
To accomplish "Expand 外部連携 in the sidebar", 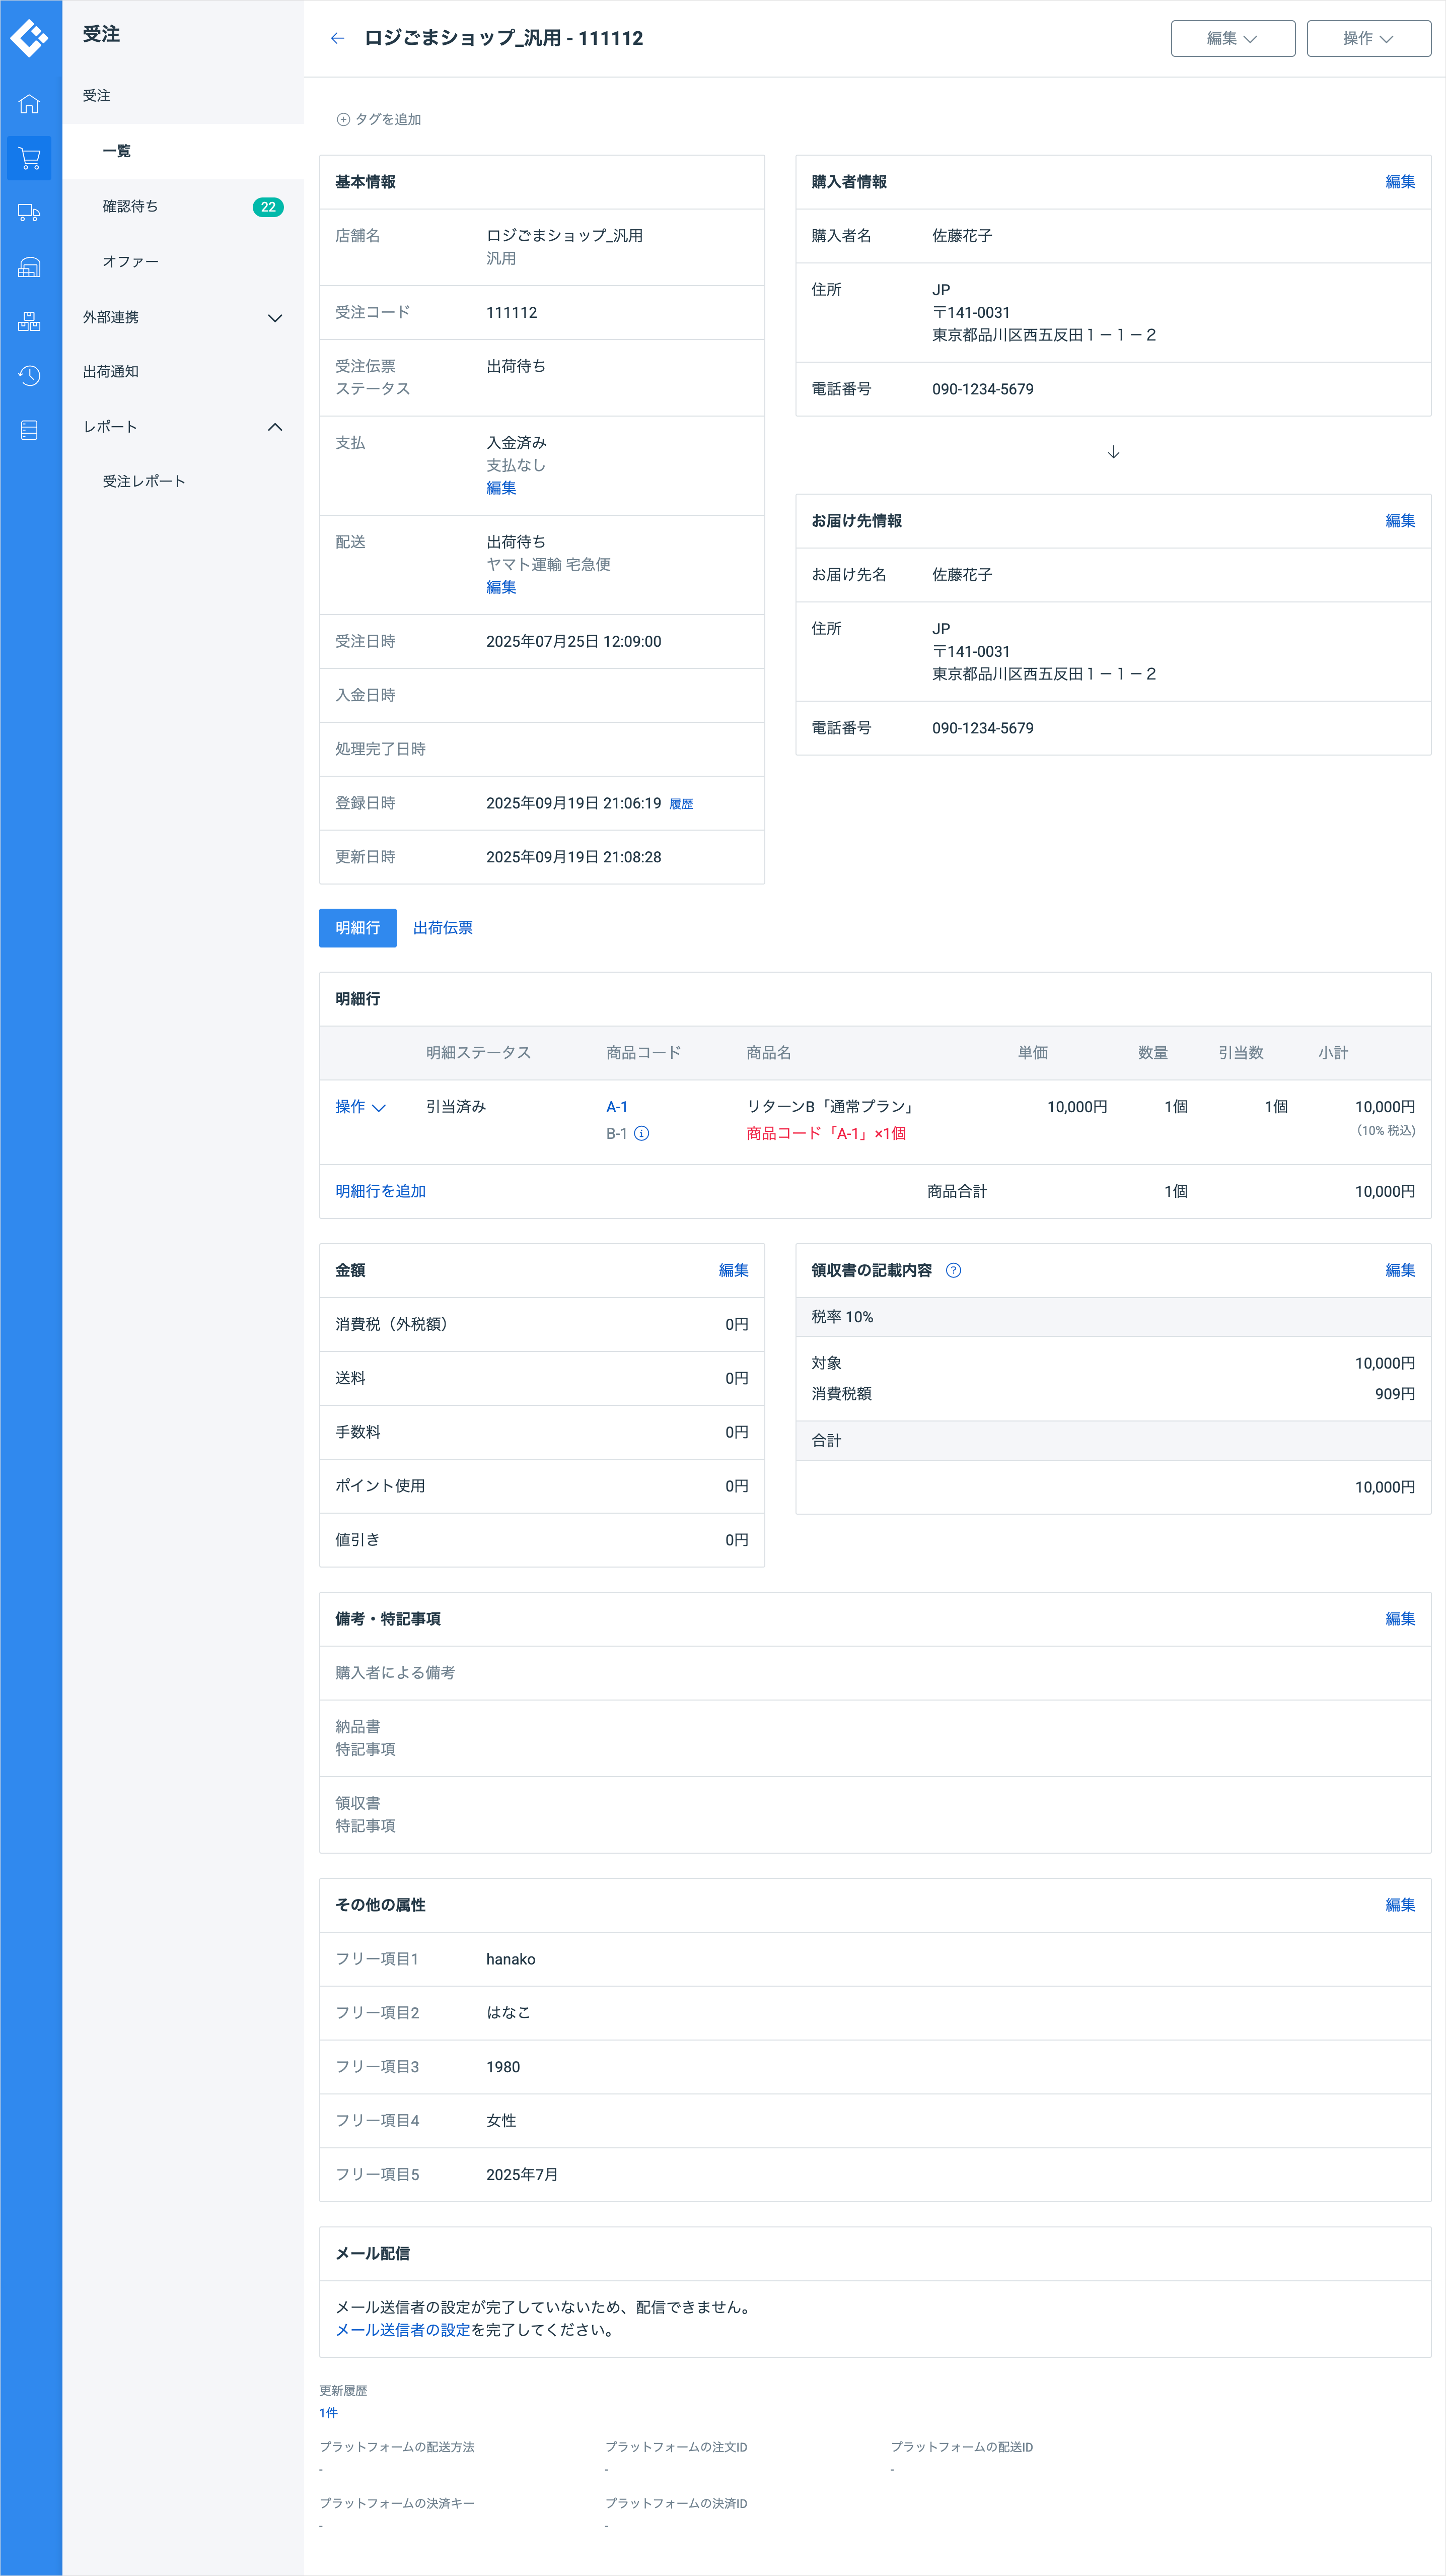I will 275,318.
